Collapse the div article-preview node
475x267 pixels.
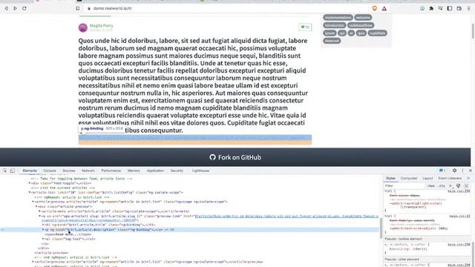(x=36, y=206)
